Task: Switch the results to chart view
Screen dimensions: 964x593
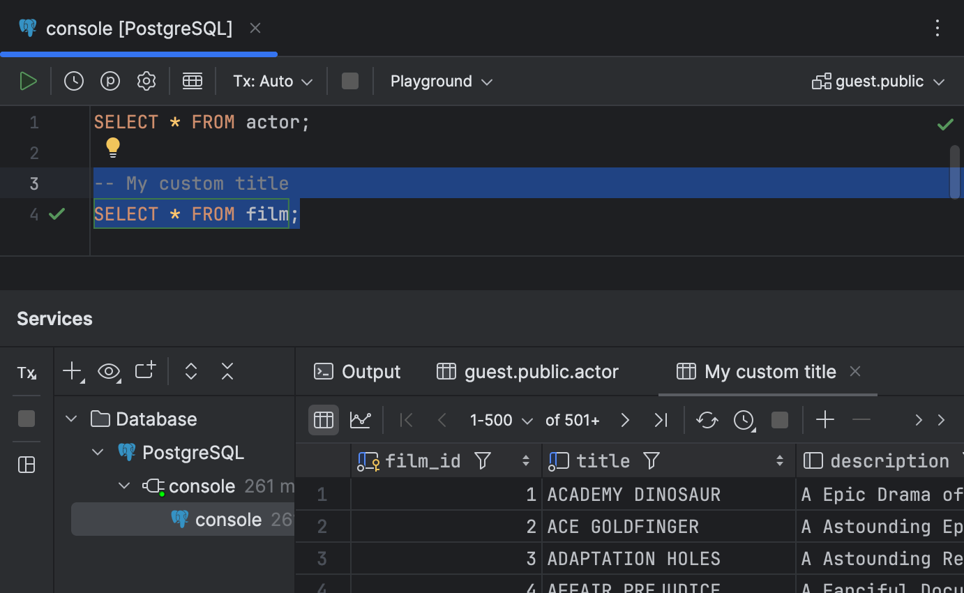Action: (x=361, y=420)
